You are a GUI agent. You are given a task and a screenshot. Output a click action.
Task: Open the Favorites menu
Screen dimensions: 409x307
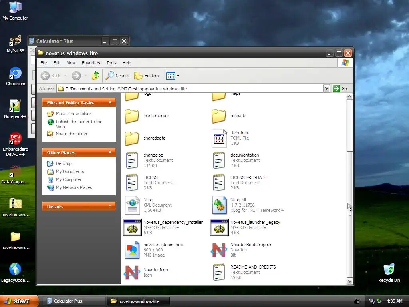tap(91, 63)
